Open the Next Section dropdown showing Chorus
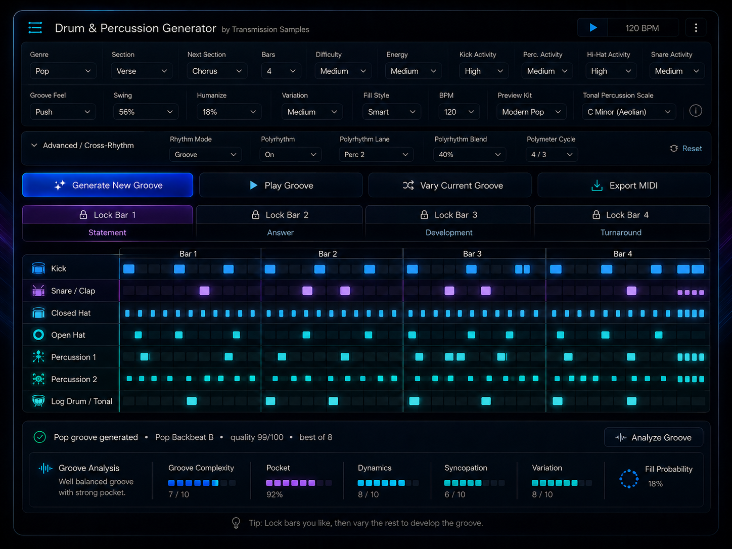 click(217, 71)
